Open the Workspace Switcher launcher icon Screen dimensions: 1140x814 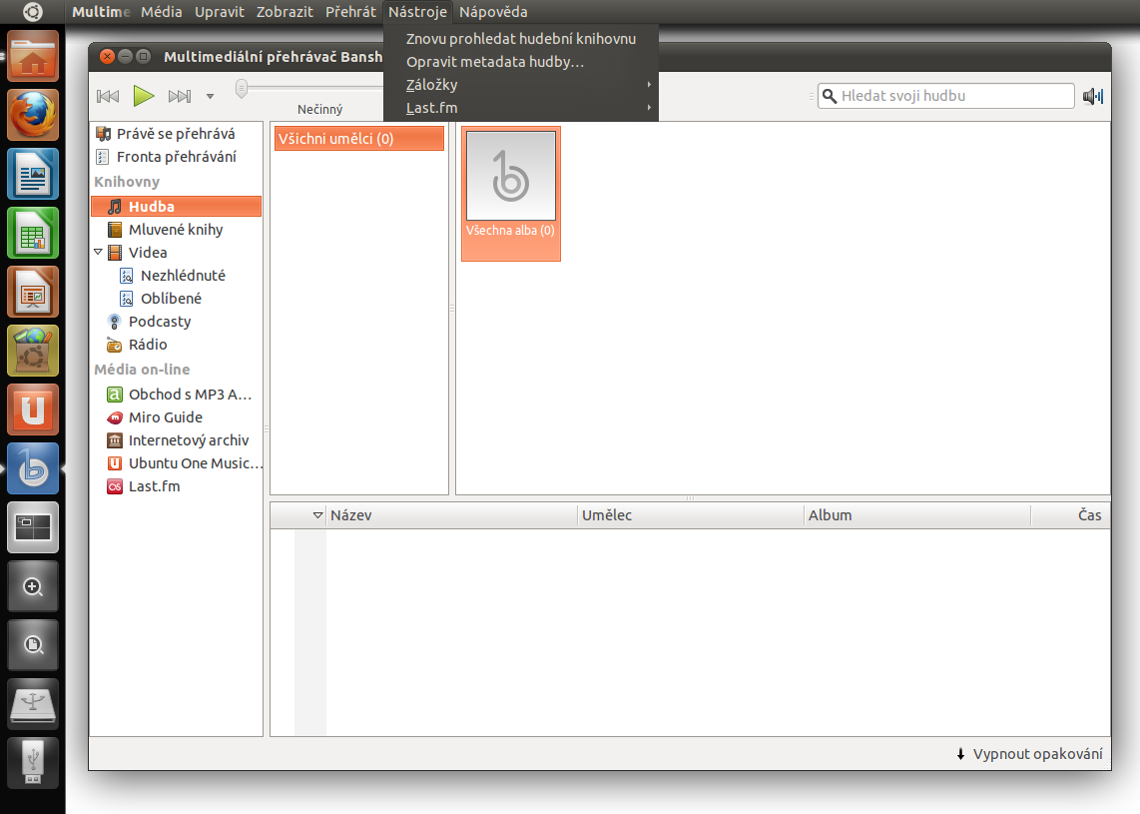pyautogui.click(x=33, y=527)
